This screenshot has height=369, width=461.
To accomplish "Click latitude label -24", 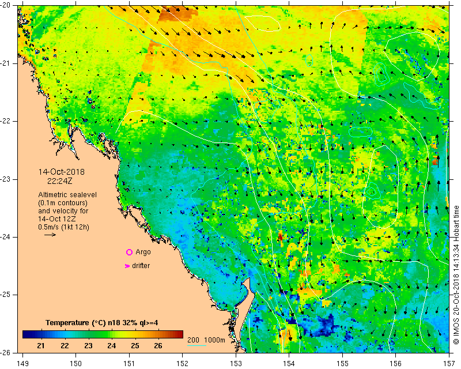I will pos(6,237).
